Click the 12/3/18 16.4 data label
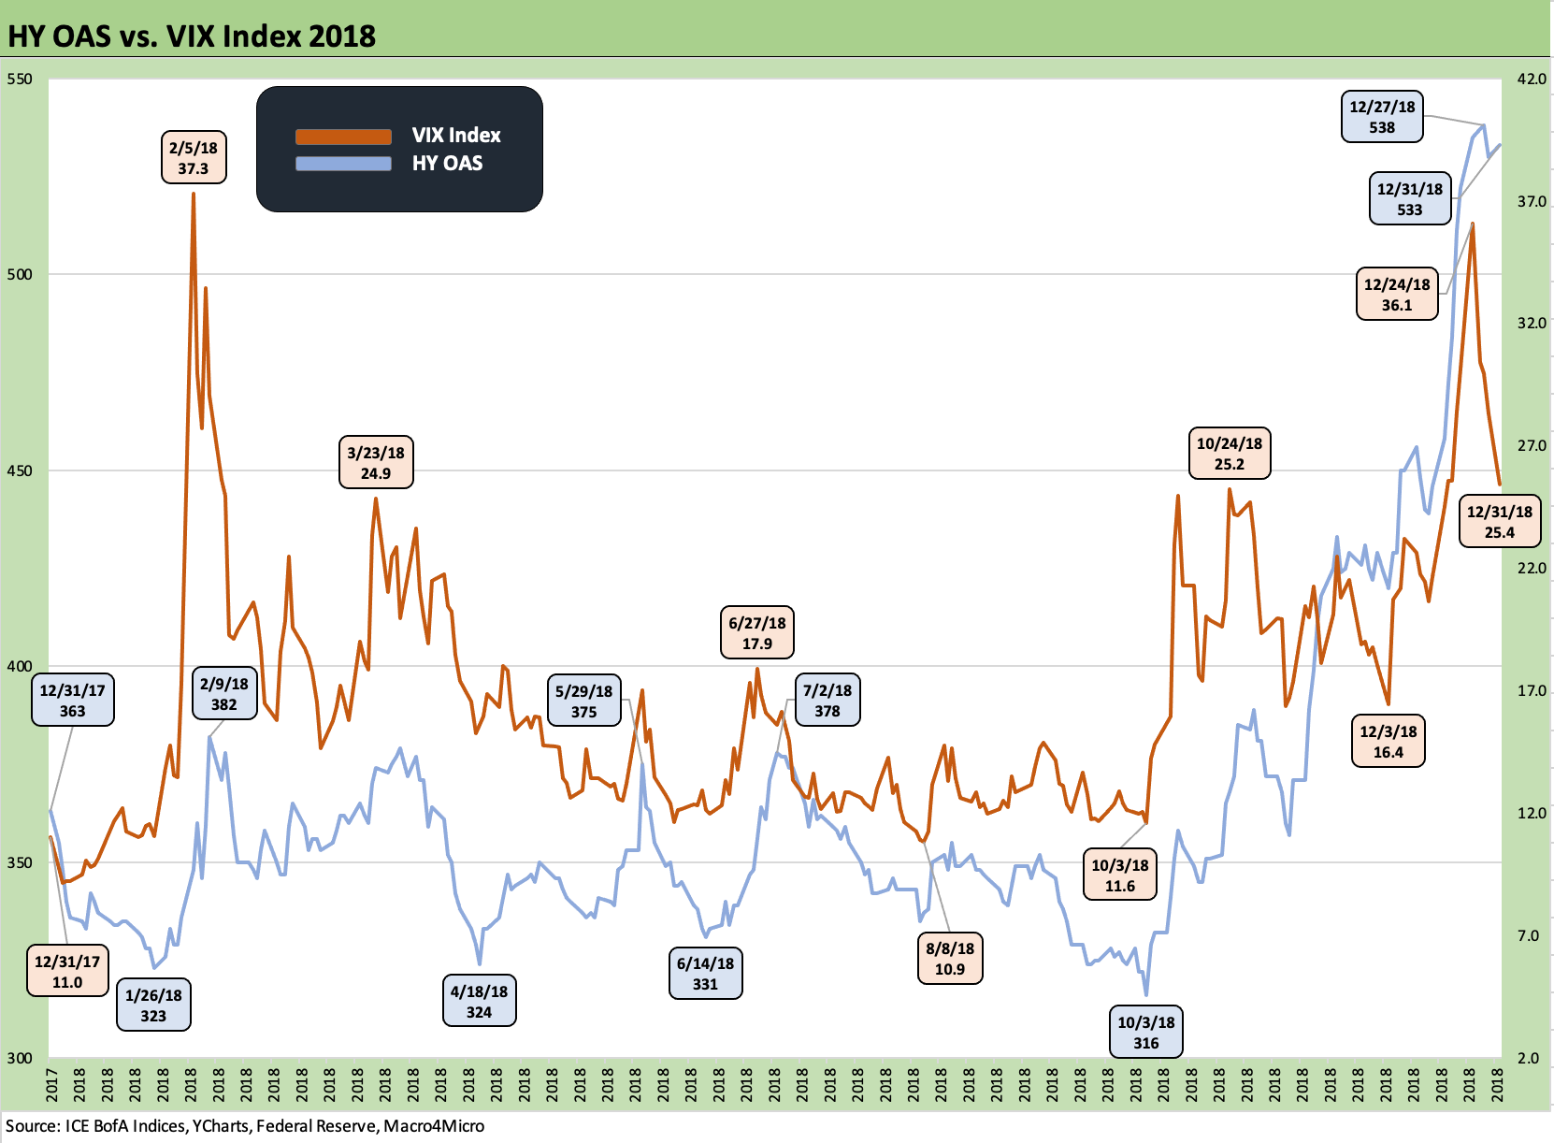The width and height of the screenshot is (1554, 1143). (1389, 742)
